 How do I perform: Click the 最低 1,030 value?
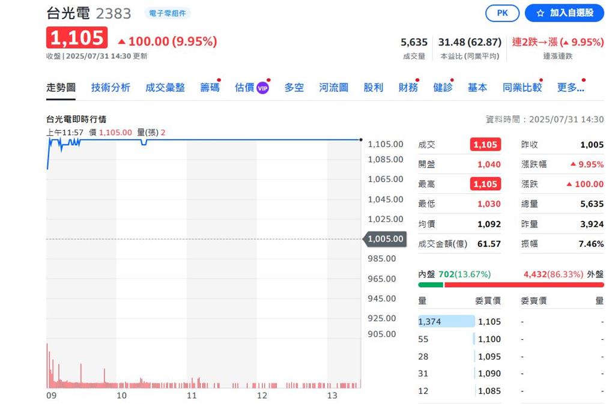(x=489, y=204)
